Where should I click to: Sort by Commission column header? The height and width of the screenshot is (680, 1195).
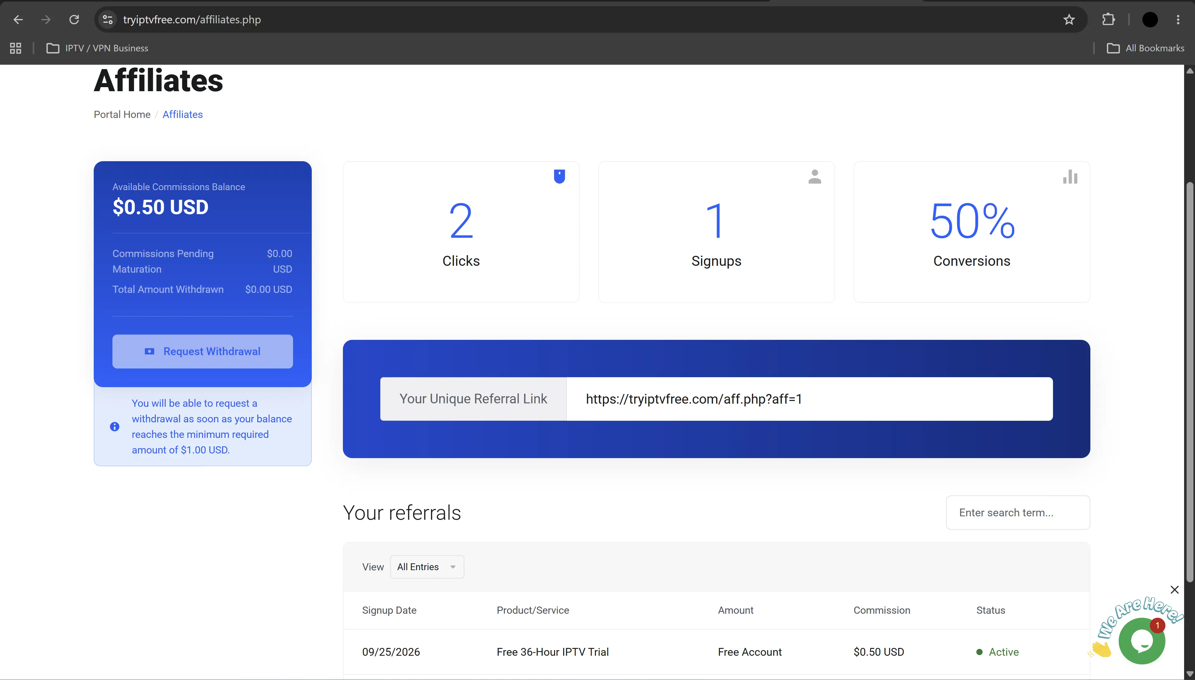(x=882, y=610)
